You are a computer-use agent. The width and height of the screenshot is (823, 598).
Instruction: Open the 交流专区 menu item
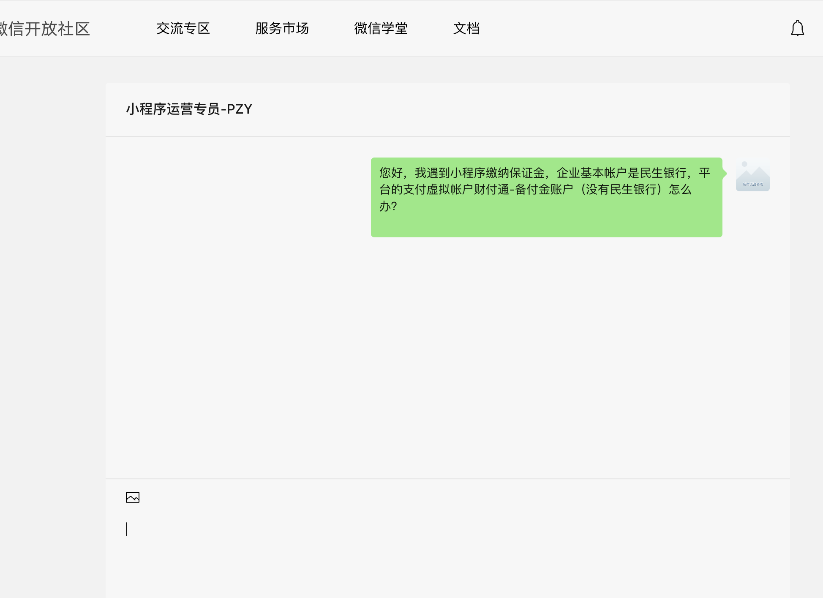183,28
